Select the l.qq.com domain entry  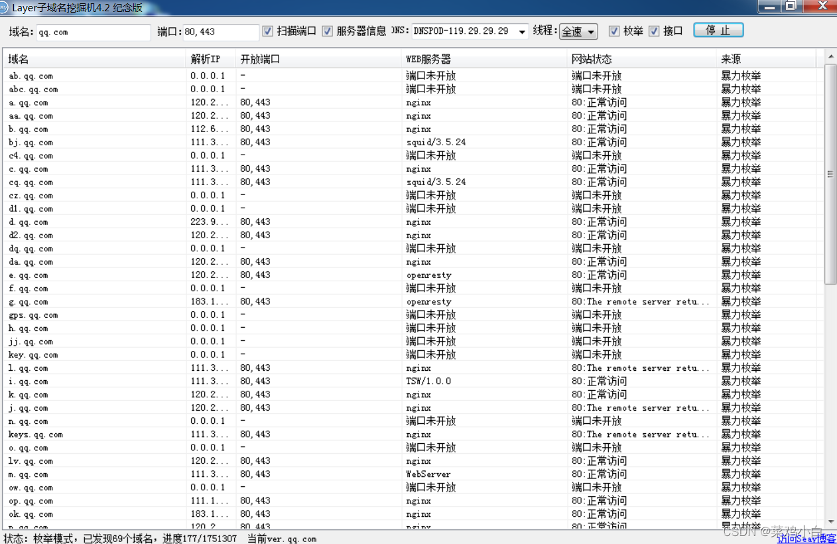coord(29,368)
